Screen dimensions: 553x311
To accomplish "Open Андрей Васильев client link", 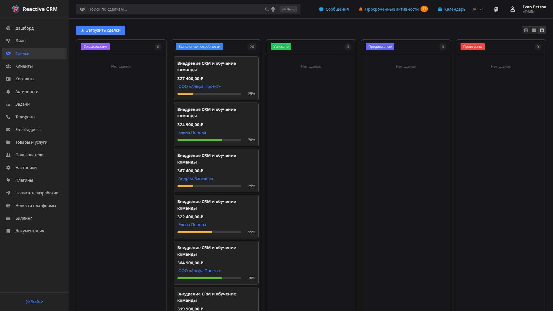I will (x=196, y=179).
